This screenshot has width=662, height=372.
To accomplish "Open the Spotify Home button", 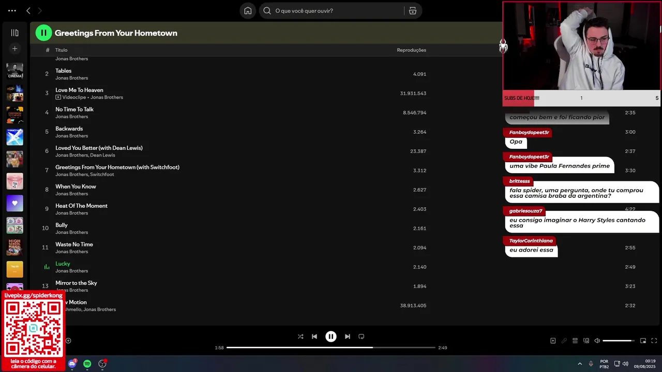I will (248, 10).
